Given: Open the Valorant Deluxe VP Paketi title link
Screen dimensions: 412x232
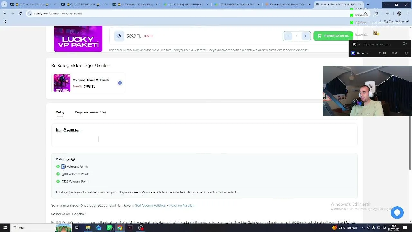Looking at the screenshot, I should click(x=91, y=80).
